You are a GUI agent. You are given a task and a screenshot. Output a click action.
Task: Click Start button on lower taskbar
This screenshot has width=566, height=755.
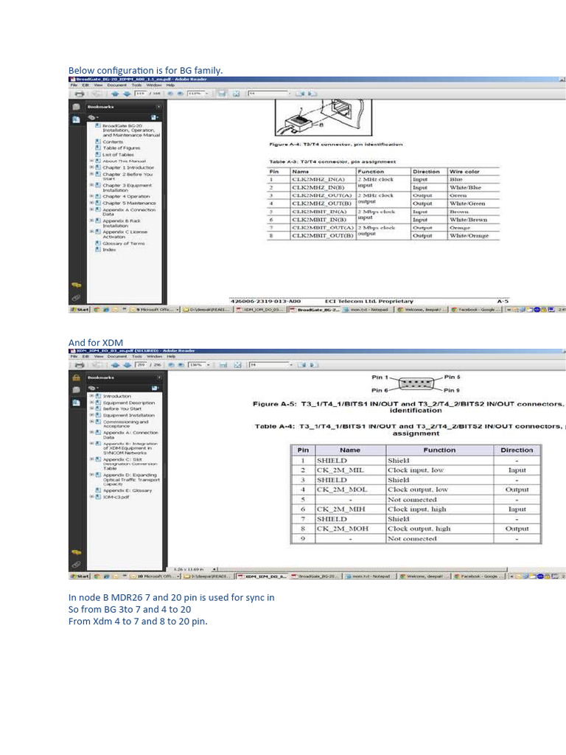pyautogui.click(x=80, y=576)
